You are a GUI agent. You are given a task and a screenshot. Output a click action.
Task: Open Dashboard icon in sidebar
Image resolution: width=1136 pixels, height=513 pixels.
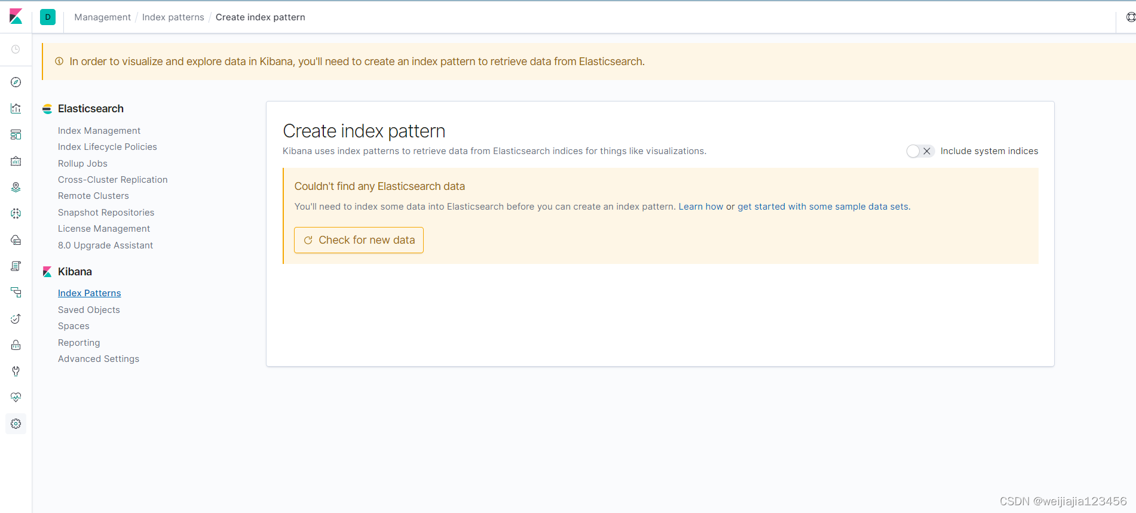pyautogui.click(x=16, y=135)
